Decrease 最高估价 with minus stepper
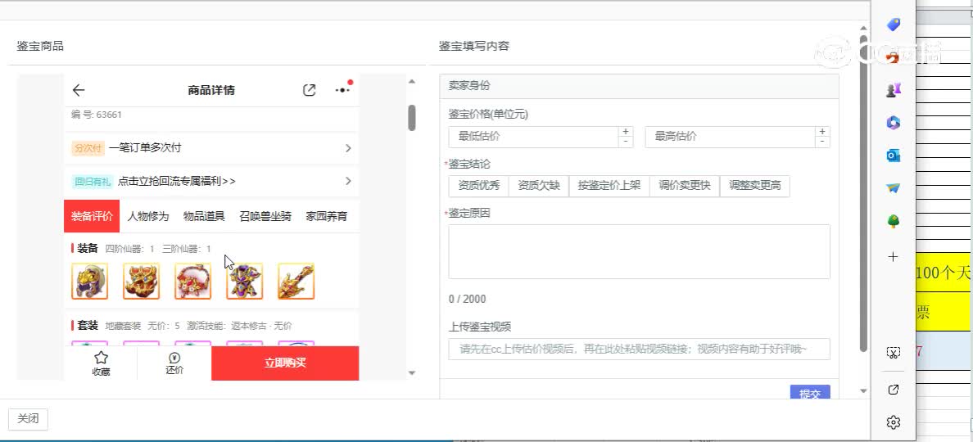Screen dimensions: 973x442 coord(822,142)
